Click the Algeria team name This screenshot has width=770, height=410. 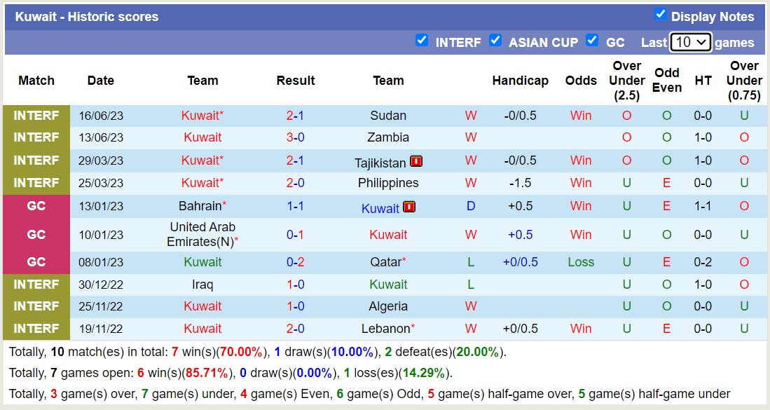tap(388, 306)
